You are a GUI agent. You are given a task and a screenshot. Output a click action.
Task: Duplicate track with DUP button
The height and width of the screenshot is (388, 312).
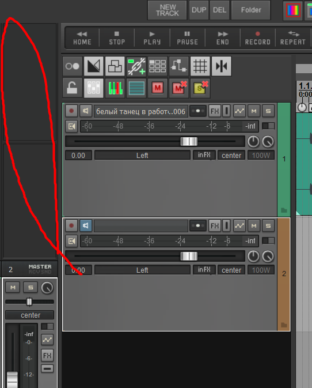click(199, 10)
